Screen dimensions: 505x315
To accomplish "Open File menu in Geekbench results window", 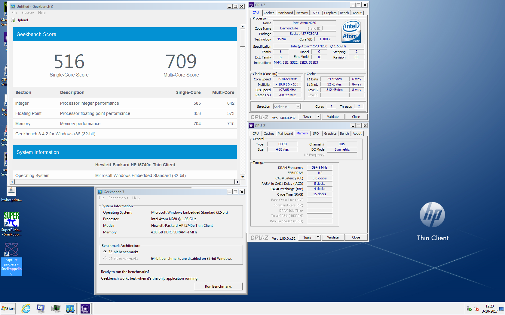I will (14, 13).
